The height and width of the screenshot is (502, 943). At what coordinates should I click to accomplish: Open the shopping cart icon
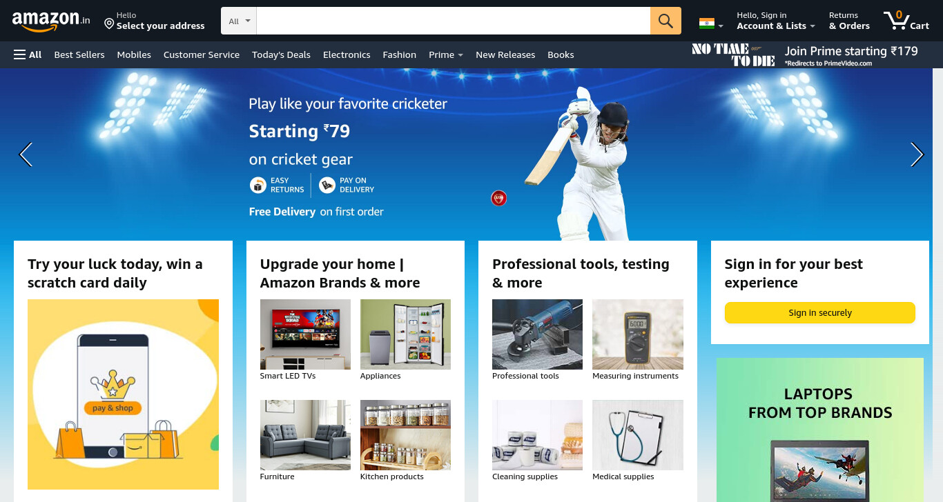[906, 21]
